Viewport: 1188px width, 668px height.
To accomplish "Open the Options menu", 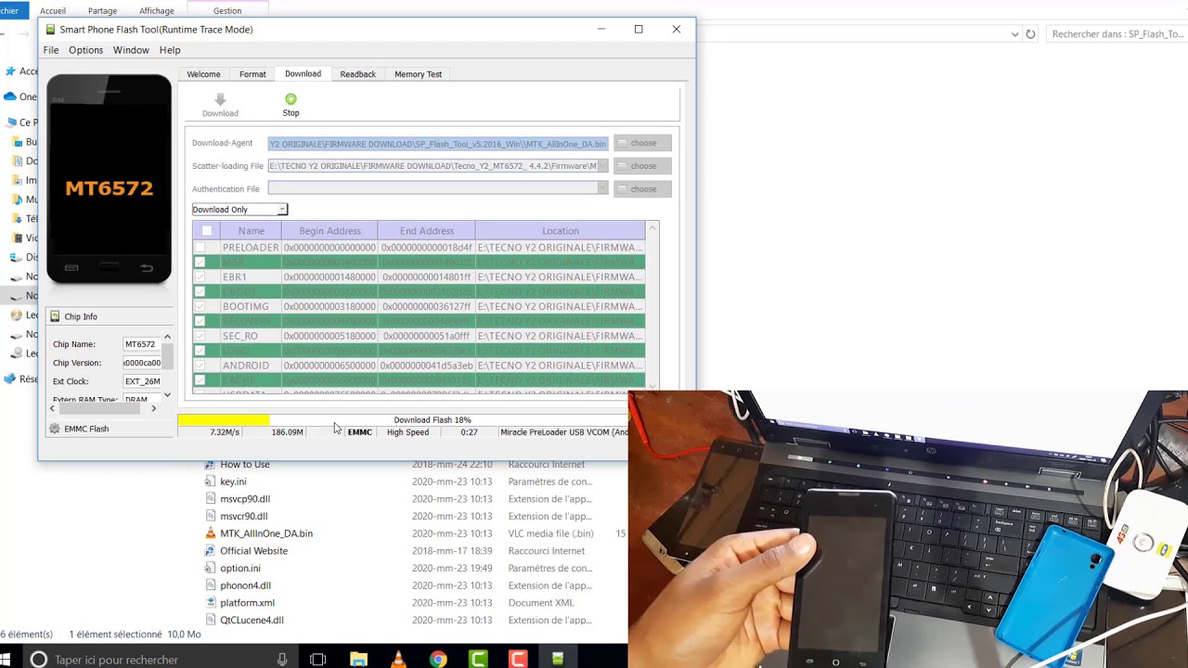I will 85,50.
